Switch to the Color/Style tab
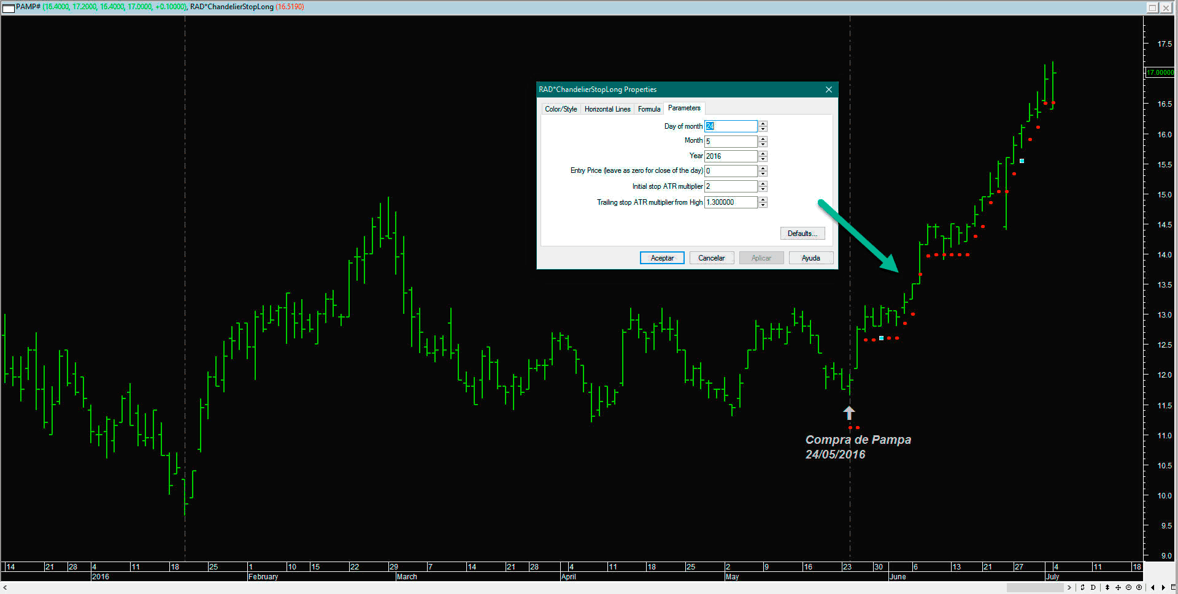This screenshot has height=594, width=1178. coord(561,109)
